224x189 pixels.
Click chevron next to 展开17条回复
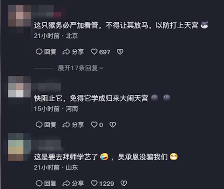click(x=101, y=68)
